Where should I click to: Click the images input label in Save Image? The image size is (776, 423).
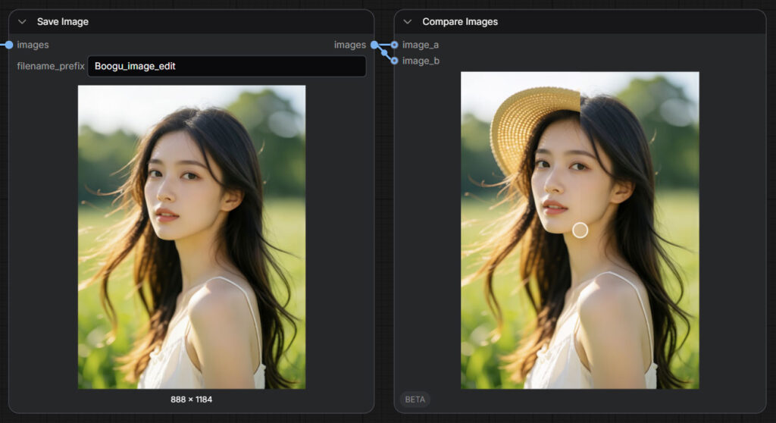pos(33,45)
